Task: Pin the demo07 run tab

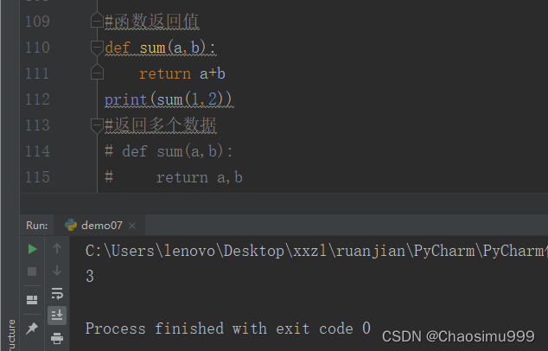Action: pyautogui.click(x=32, y=328)
